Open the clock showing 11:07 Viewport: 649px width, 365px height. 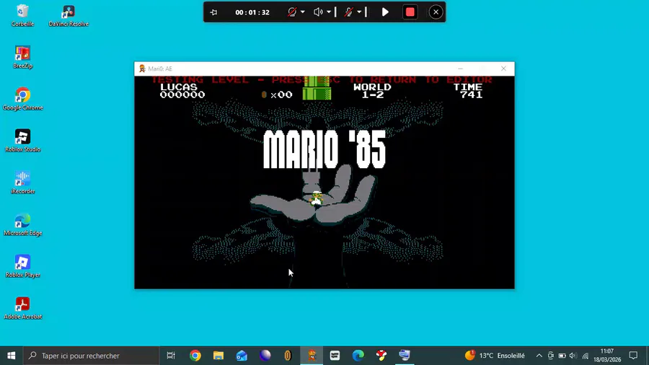(x=607, y=356)
